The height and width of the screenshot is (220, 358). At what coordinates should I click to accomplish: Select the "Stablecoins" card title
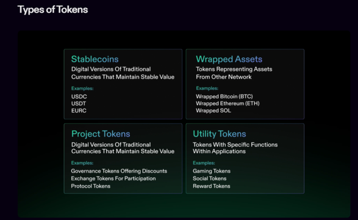point(95,59)
